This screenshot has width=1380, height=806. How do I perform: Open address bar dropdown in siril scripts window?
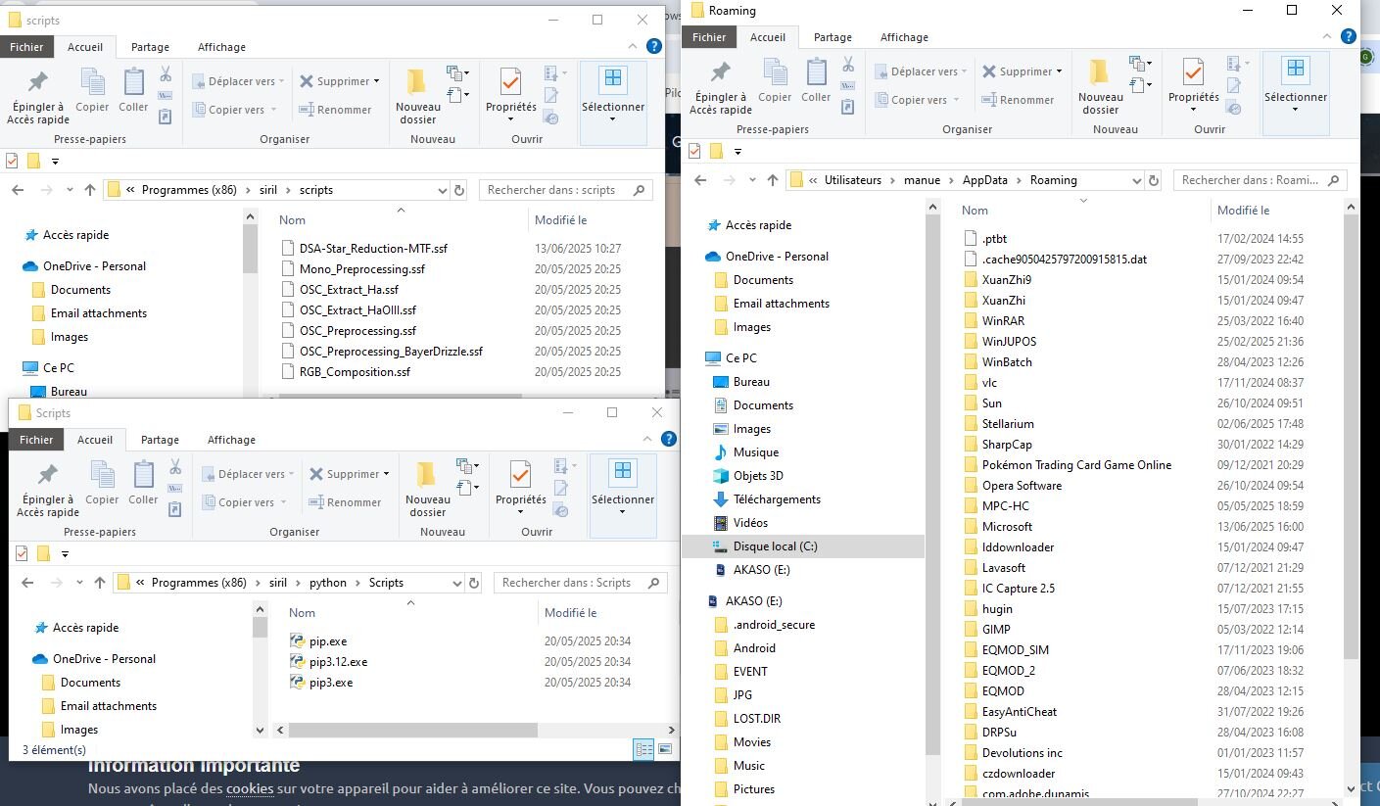[x=443, y=190]
